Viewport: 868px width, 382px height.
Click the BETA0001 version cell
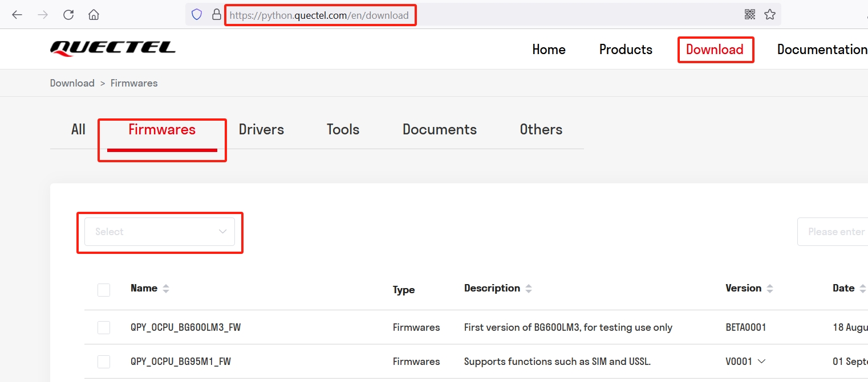pyautogui.click(x=746, y=327)
